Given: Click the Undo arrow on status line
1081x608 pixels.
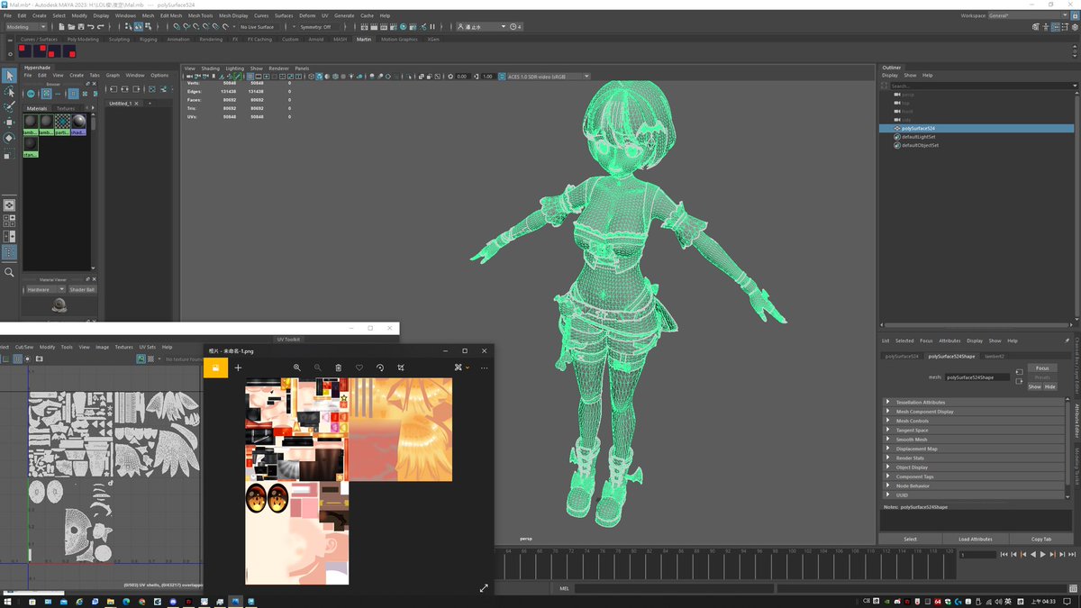Looking at the screenshot, I should pyautogui.click(x=90, y=27).
